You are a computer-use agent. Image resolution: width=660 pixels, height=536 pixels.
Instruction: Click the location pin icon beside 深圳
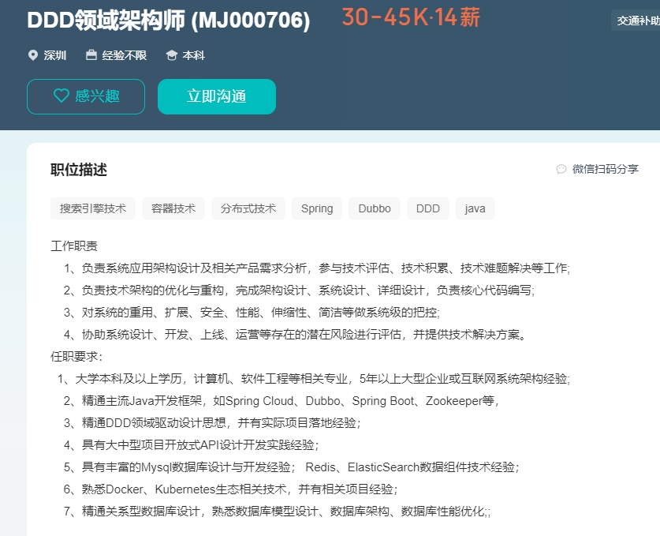33,55
